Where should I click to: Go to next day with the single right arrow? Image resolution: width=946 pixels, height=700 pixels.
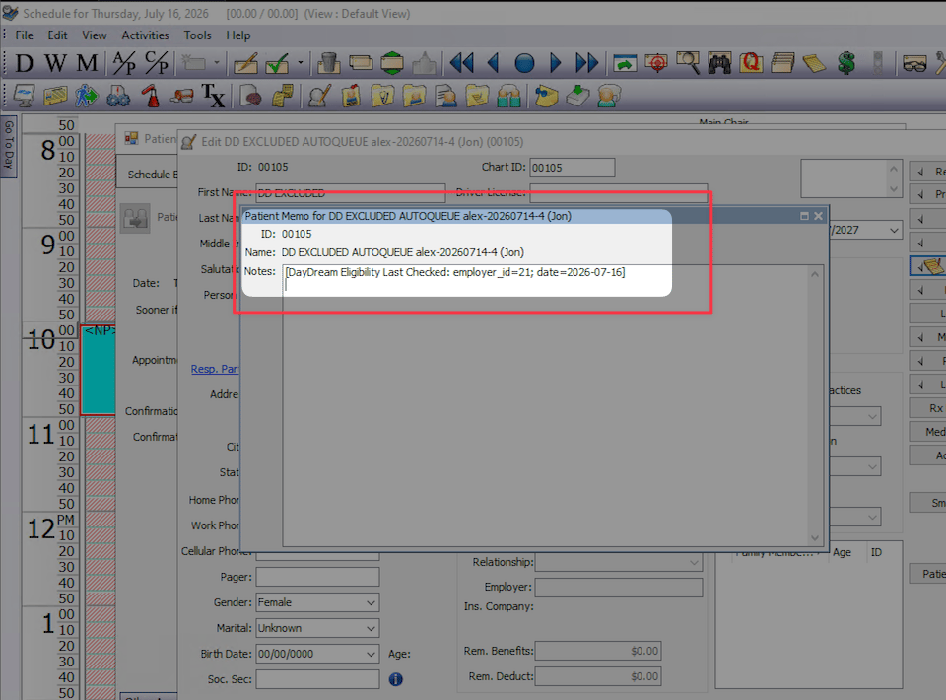[556, 63]
